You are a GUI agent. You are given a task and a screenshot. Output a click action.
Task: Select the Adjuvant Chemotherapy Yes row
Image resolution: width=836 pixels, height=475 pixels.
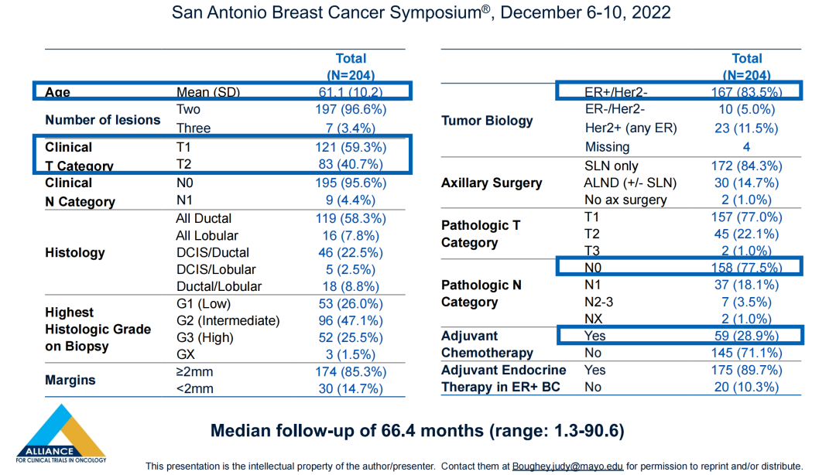[x=680, y=336]
